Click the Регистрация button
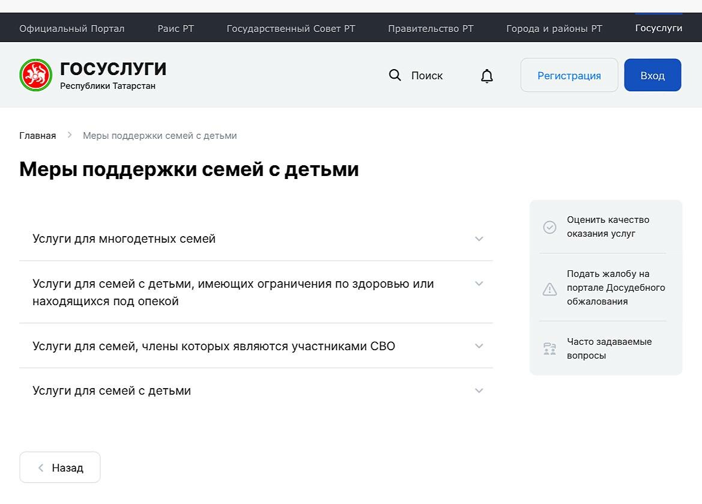The width and height of the screenshot is (702, 504). coord(569,75)
